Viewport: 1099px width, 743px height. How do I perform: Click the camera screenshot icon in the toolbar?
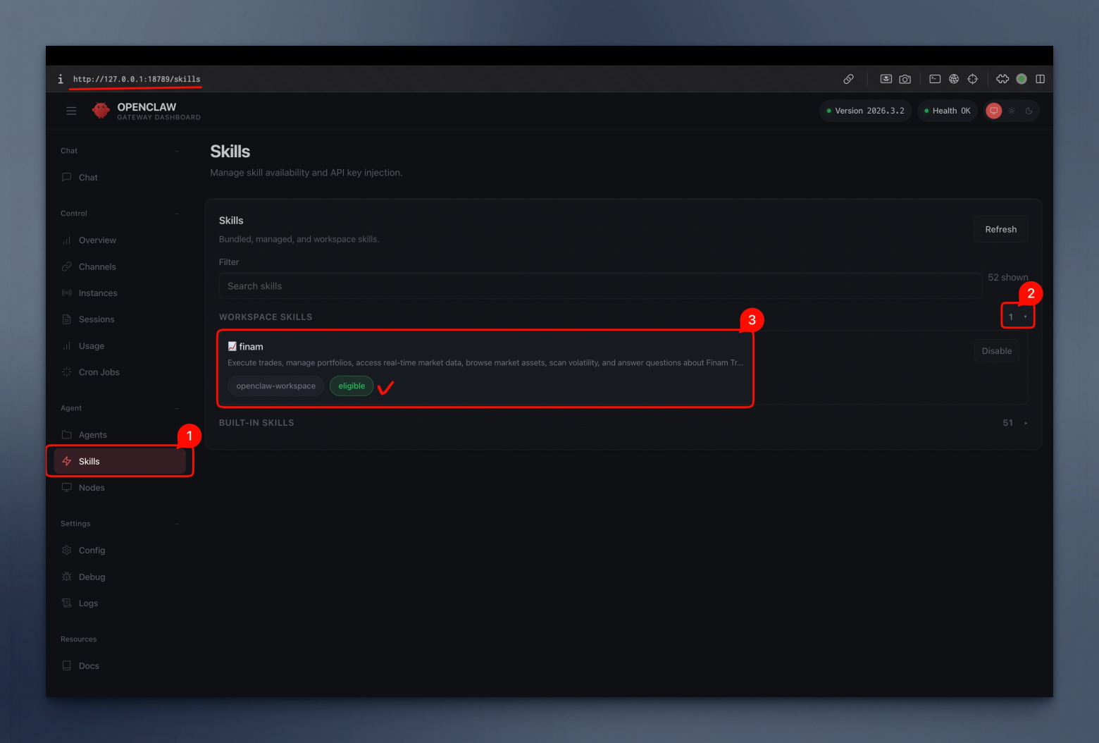[905, 79]
